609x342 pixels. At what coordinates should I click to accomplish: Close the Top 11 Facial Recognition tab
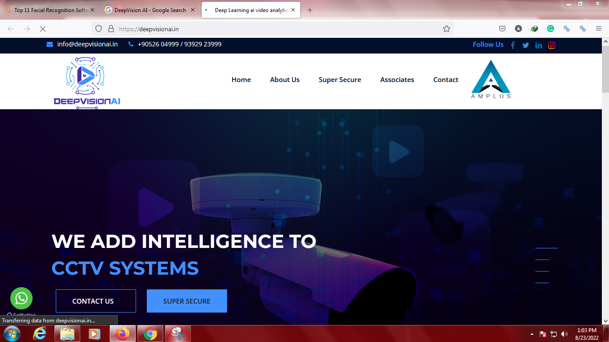[93, 10]
